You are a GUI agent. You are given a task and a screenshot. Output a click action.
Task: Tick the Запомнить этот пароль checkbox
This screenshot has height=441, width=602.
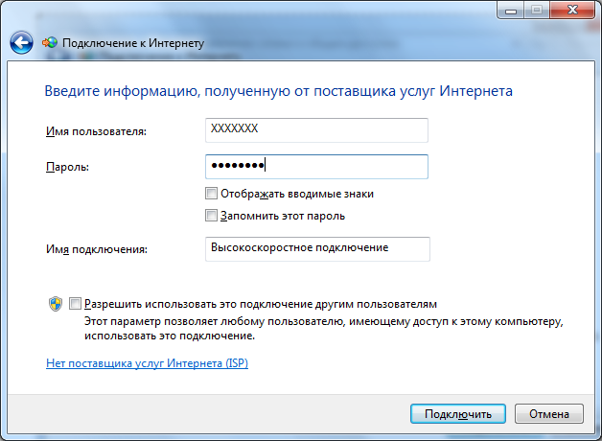point(211,216)
